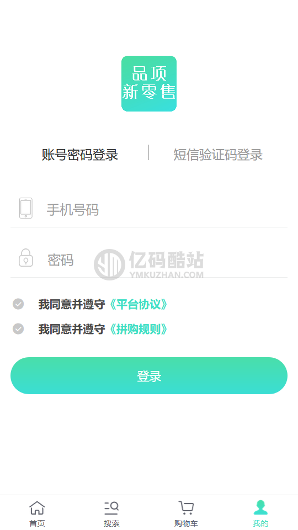Open the 《拼购规则》 link
Viewport: 298px width, 530px height.
click(x=137, y=329)
